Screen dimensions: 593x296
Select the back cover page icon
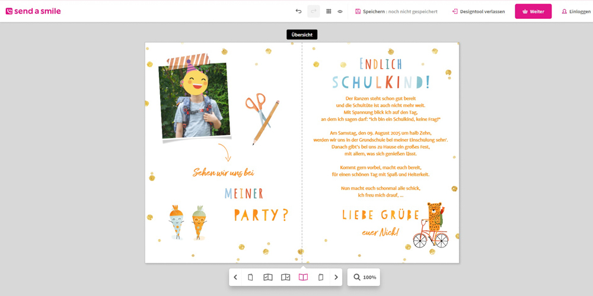321,277
